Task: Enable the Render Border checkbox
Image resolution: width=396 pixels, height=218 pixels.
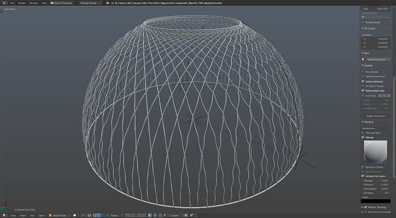Action: pyautogui.click(x=363, y=22)
